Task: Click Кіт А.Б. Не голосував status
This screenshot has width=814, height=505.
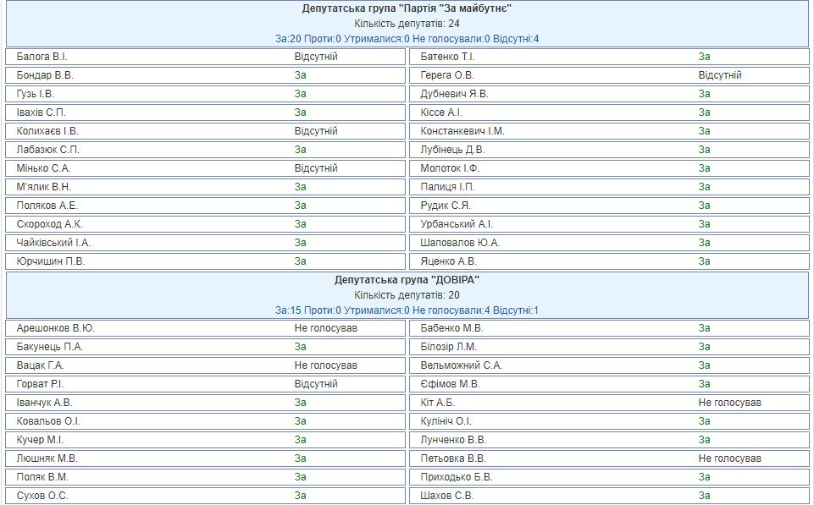Action: 729,403
